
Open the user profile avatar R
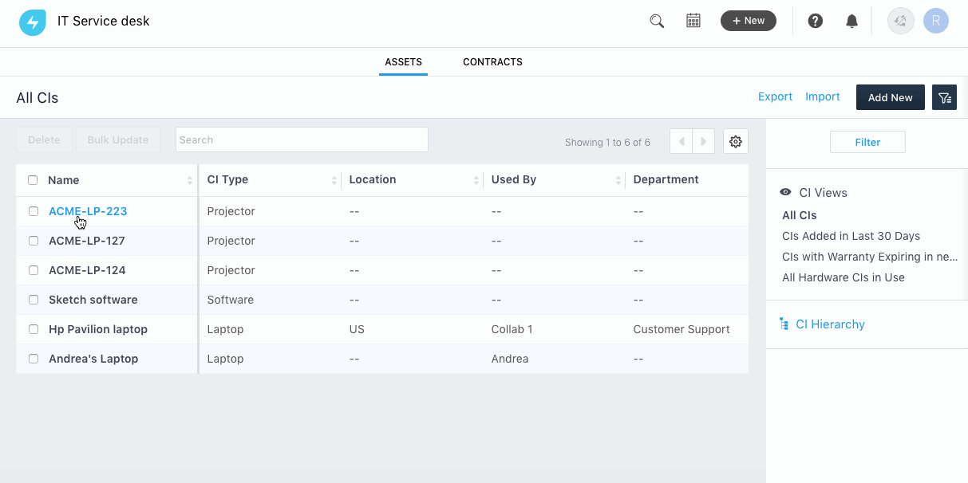pos(935,21)
